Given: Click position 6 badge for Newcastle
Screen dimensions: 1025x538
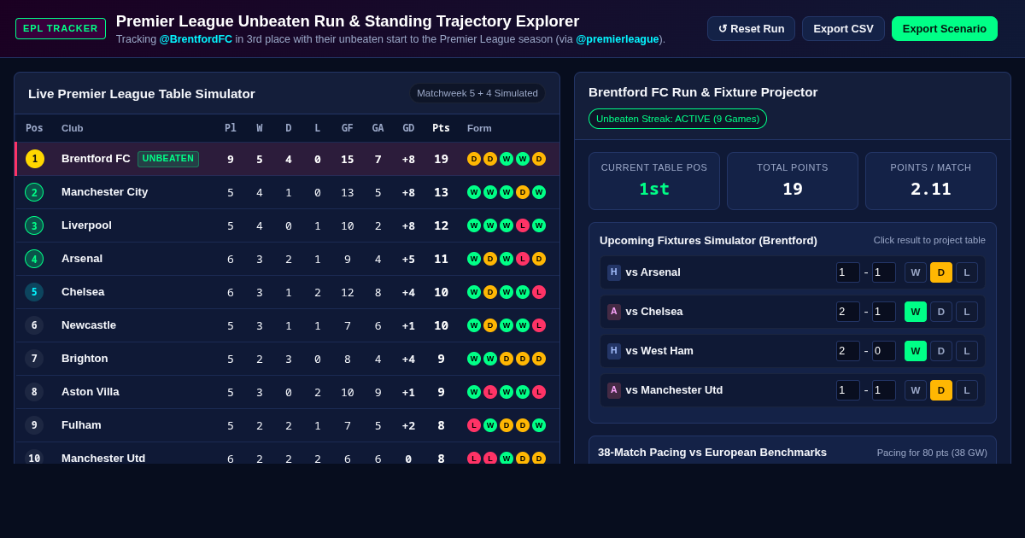Looking at the screenshot, I should point(34,325).
